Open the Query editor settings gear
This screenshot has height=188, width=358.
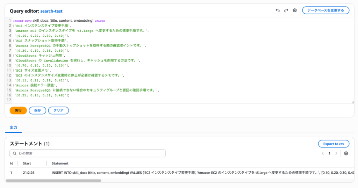295,10
